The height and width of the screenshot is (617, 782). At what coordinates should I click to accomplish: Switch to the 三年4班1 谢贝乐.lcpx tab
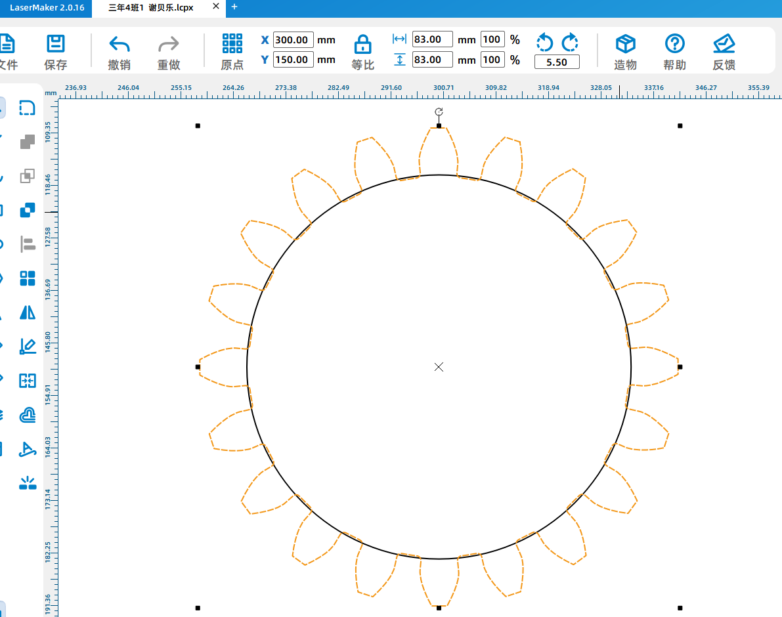(x=150, y=7)
